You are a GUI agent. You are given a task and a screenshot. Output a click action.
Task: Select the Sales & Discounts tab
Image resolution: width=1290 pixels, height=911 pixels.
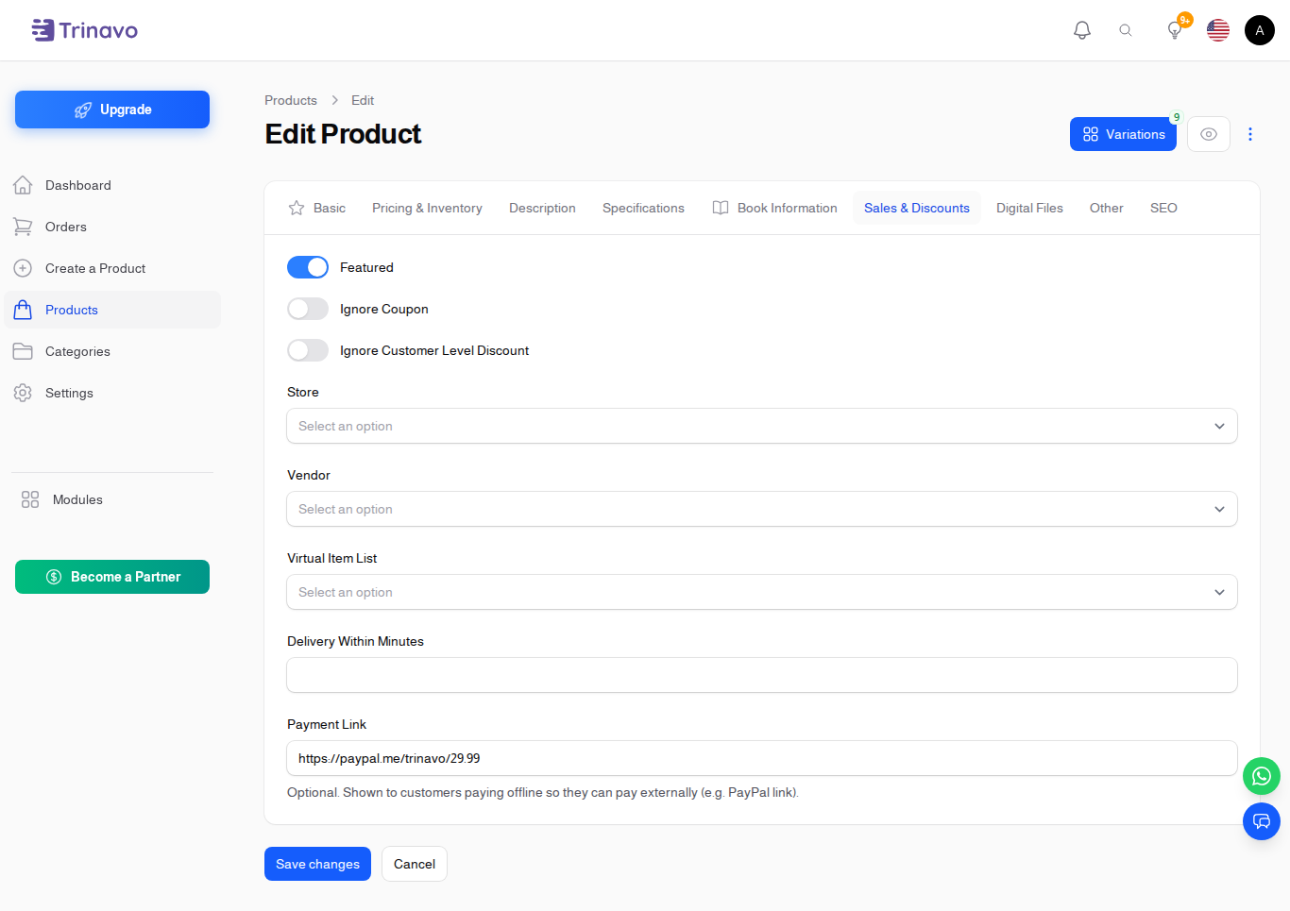point(917,208)
